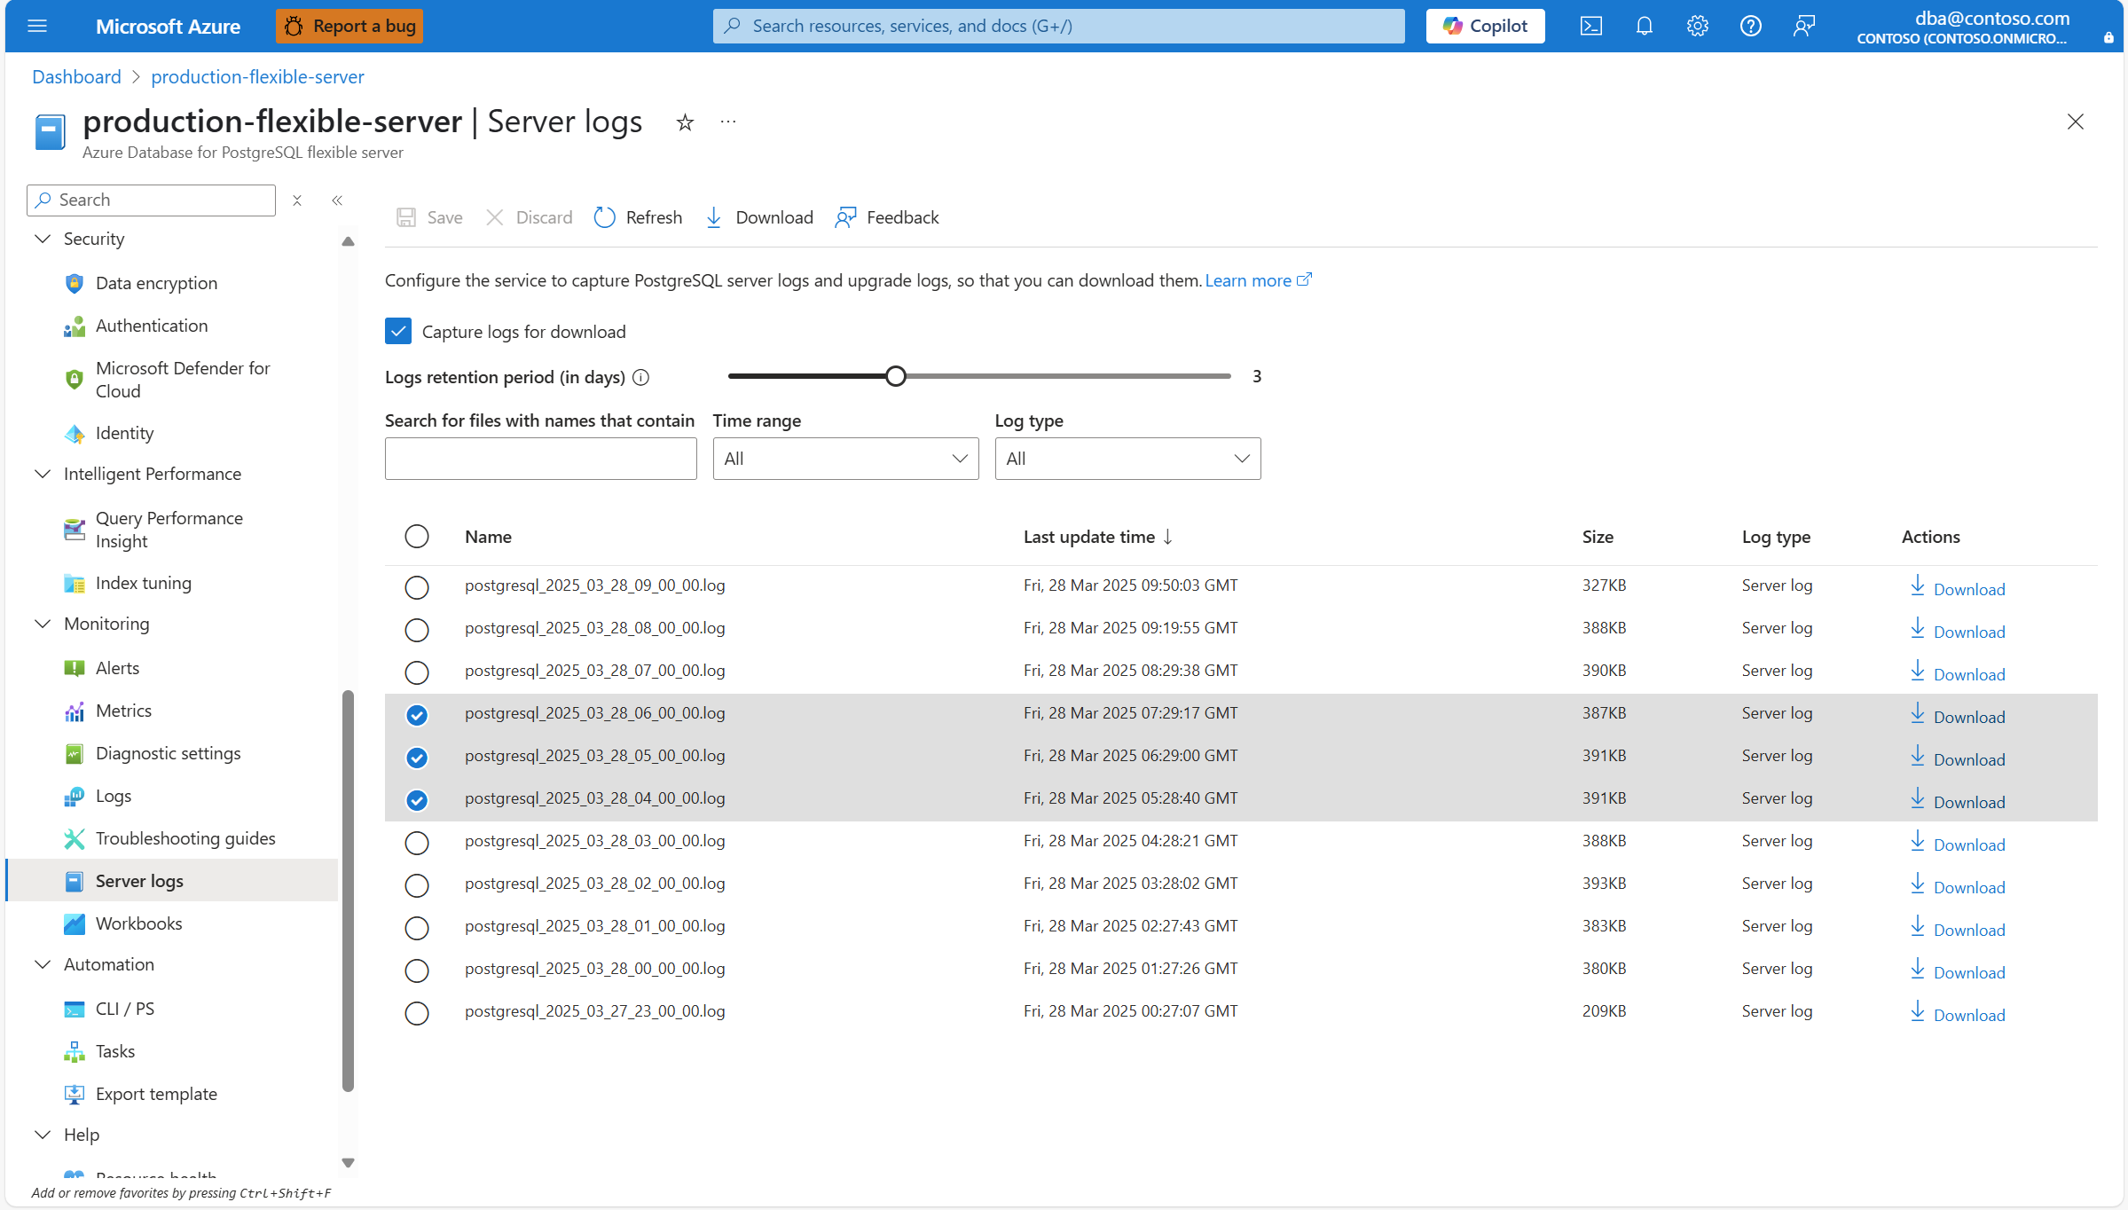
Task: Click the Refresh toolbar icon
Action: [604, 217]
